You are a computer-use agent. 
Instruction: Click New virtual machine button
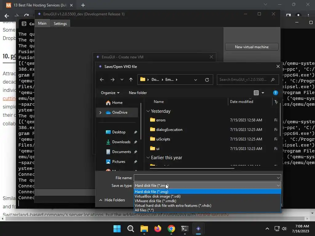252,47
